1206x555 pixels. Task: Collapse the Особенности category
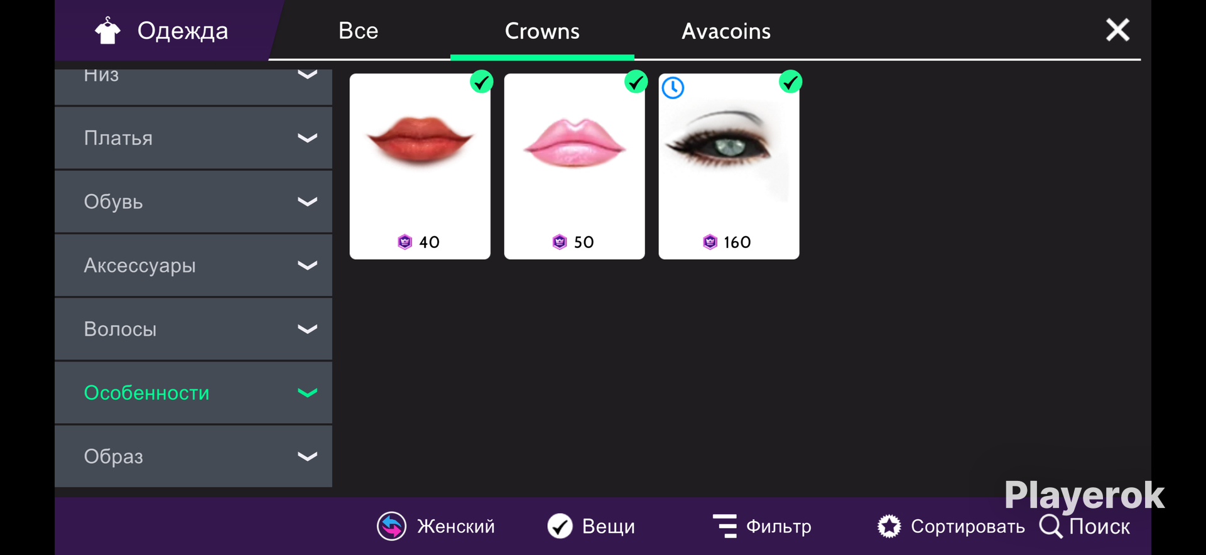point(193,393)
